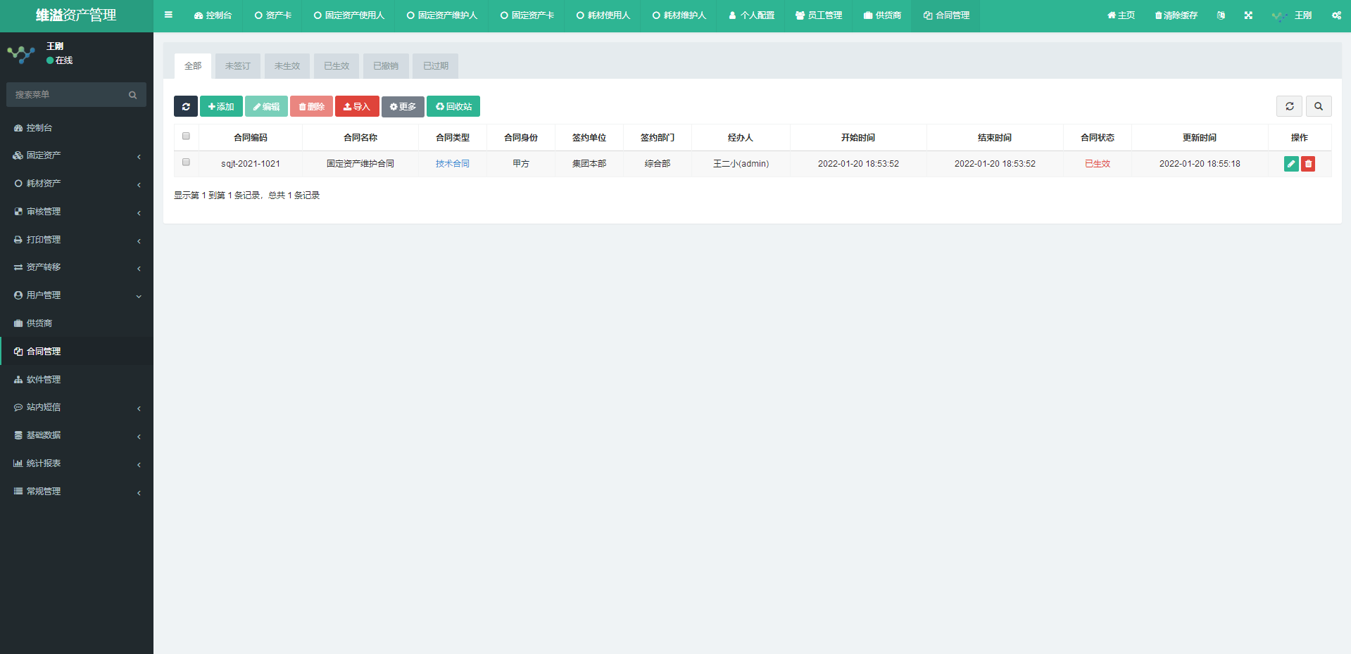Open the 更多 dropdown button
Viewport: 1351px width, 654px height.
point(403,107)
